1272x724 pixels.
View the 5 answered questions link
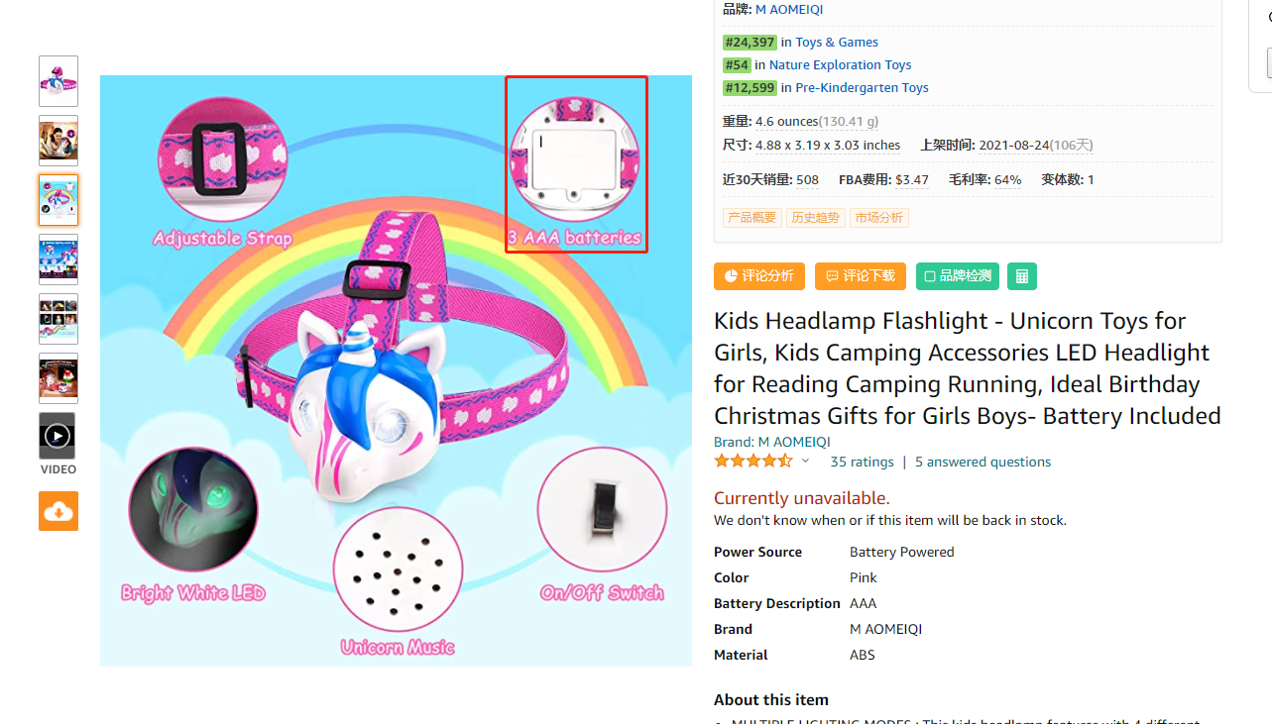(x=983, y=462)
